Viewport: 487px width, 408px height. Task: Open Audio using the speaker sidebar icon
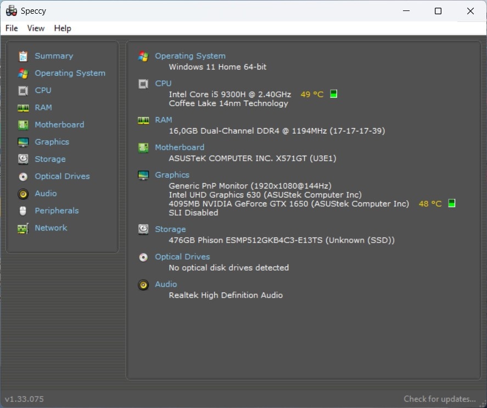(23, 194)
